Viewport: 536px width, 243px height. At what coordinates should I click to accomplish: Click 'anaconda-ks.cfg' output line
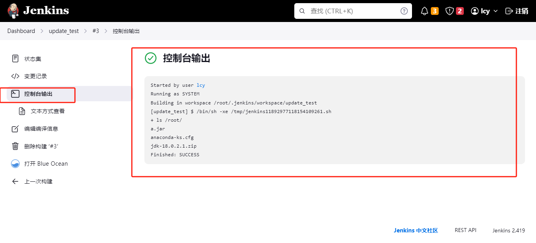coord(172,137)
